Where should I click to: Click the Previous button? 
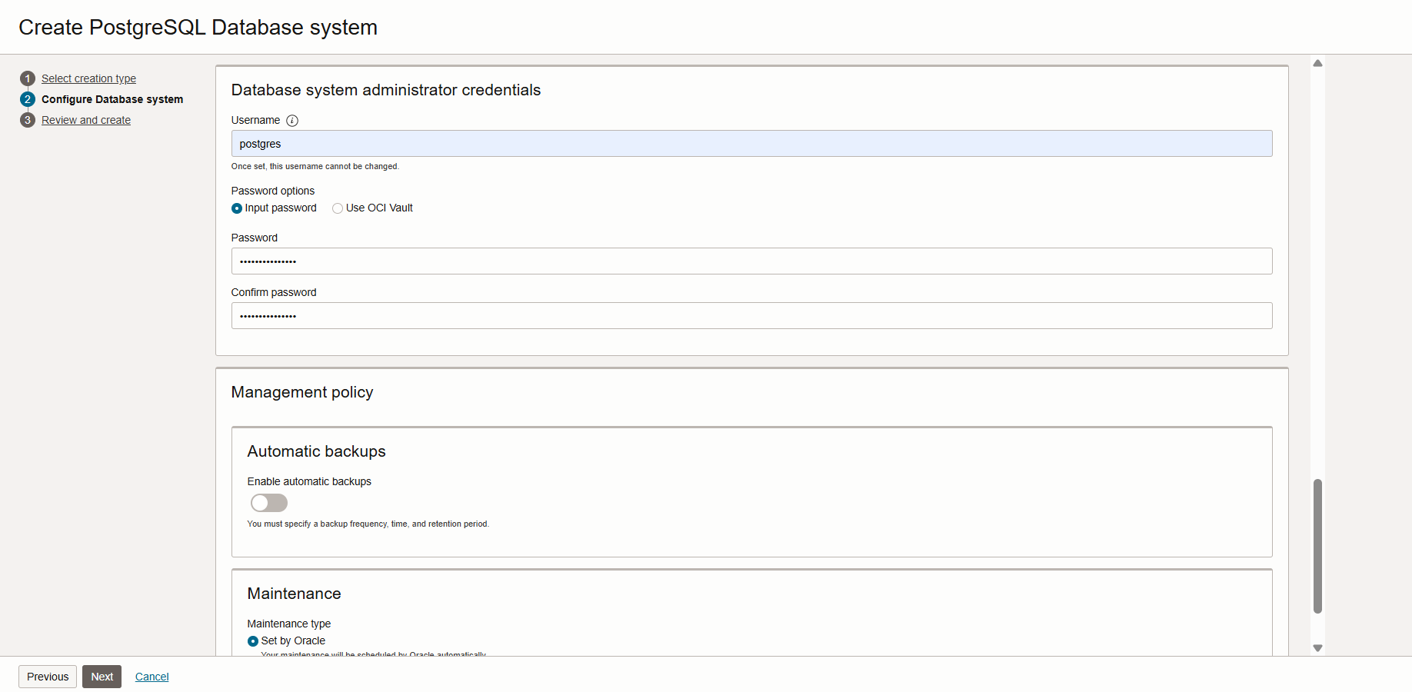click(48, 677)
